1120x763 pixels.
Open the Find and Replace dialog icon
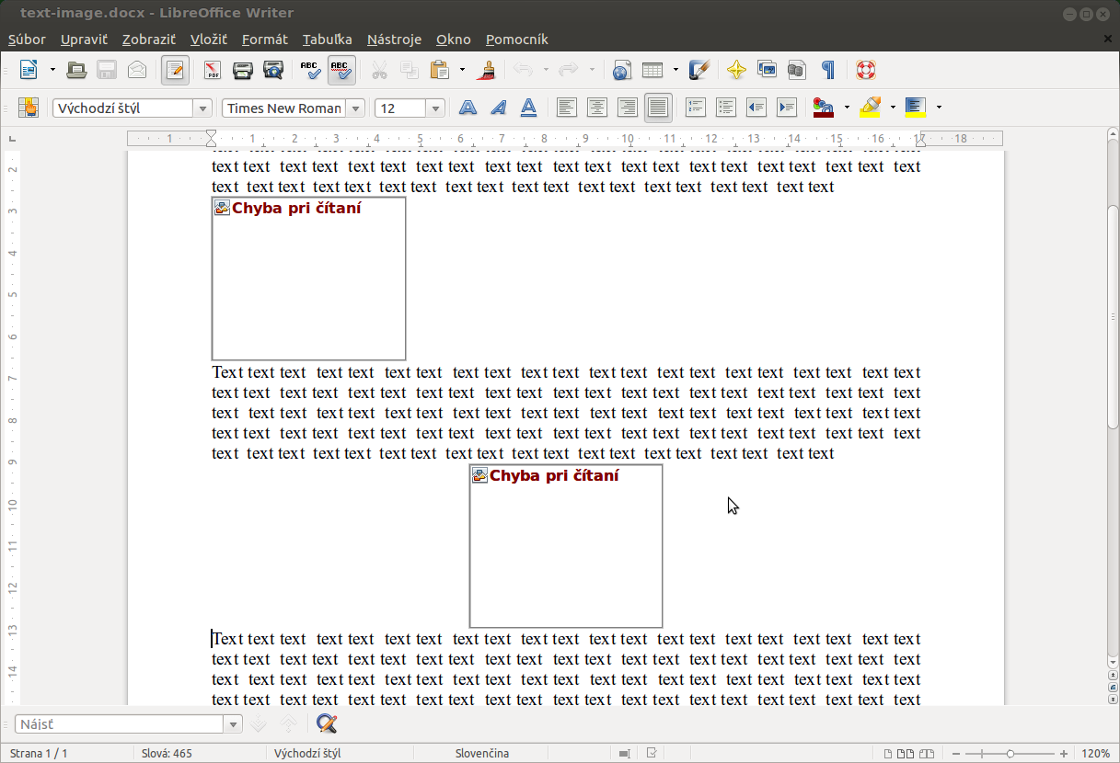pyautogui.click(x=326, y=723)
